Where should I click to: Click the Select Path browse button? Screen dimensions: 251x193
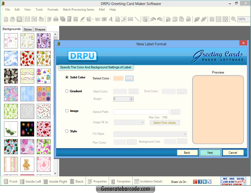click(x=175, y=112)
